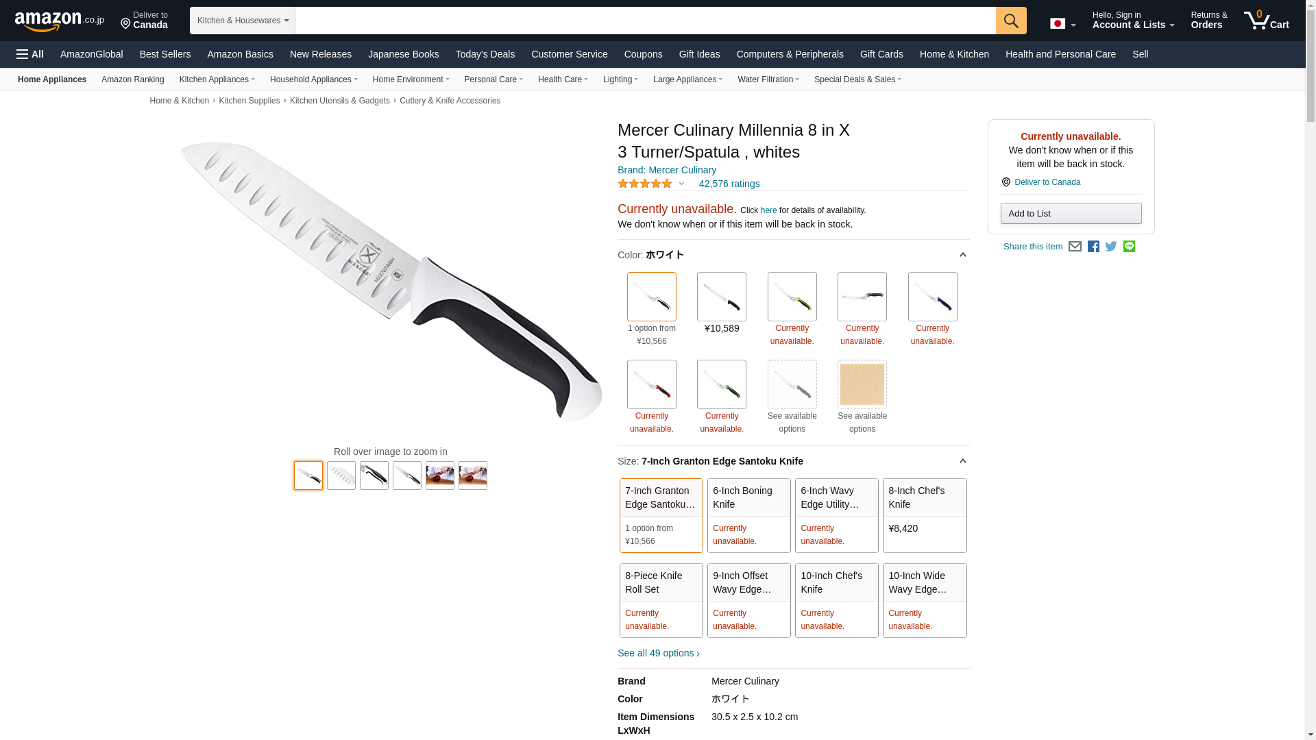This screenshot has height=740, width=1316.
Task: Open the All hamburger menu
Action: 30,54
